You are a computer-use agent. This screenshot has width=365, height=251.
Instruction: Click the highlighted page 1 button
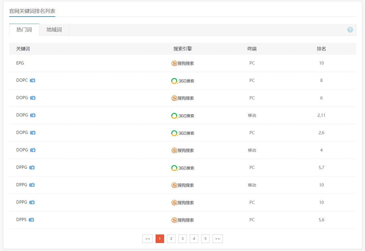(160, 239)
